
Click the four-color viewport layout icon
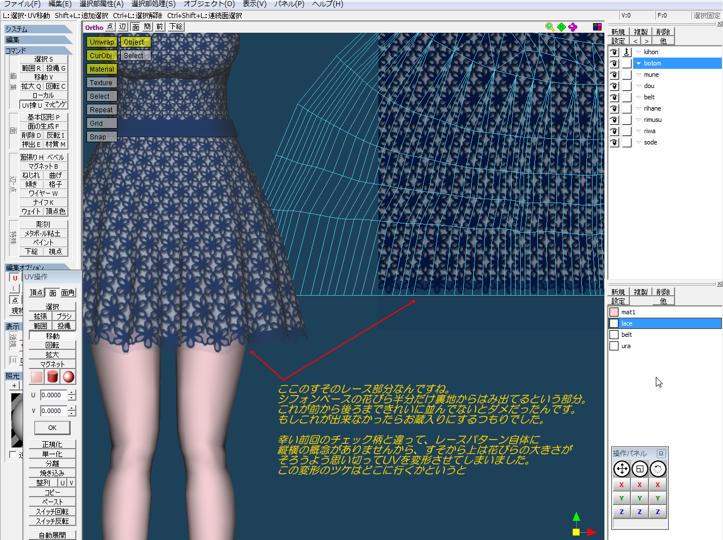click(x=597, y=27)
